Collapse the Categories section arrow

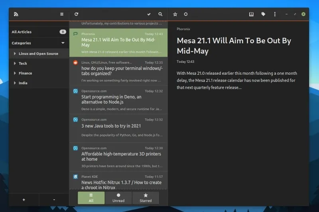63,43
